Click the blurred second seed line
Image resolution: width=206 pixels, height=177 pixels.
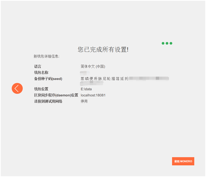point(92,83)
